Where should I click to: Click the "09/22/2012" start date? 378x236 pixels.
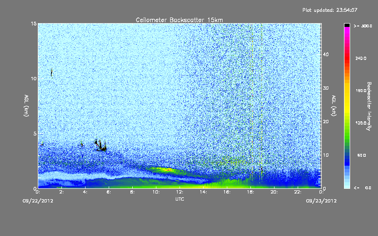click(38, 201)
